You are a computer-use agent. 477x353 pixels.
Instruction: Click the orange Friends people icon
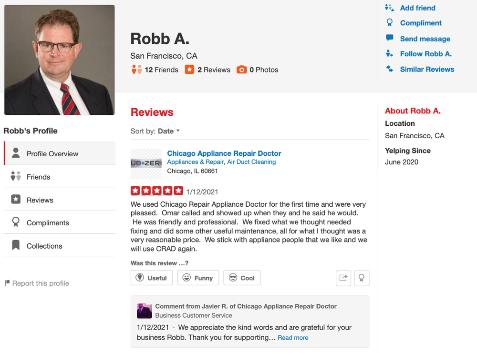tap(136, 70)
